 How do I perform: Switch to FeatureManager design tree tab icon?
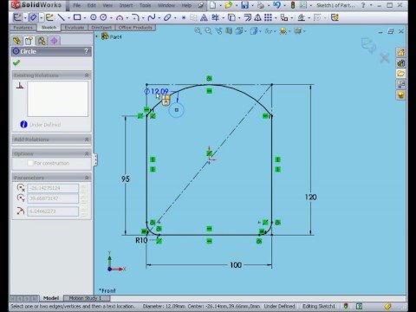point(17,41)
